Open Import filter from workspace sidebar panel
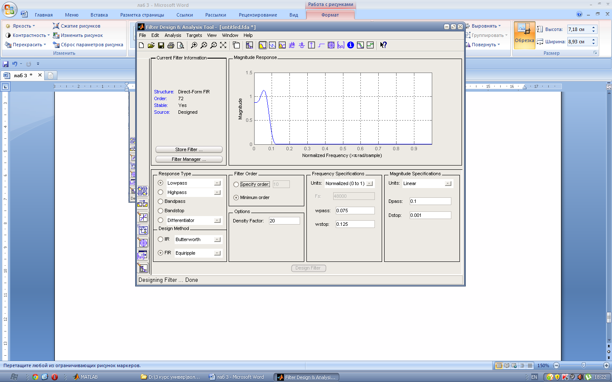 point(142,255)
